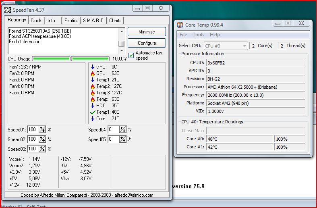Click log line Found ST3250310AS (250,1GB)

(x=40, y=31)
